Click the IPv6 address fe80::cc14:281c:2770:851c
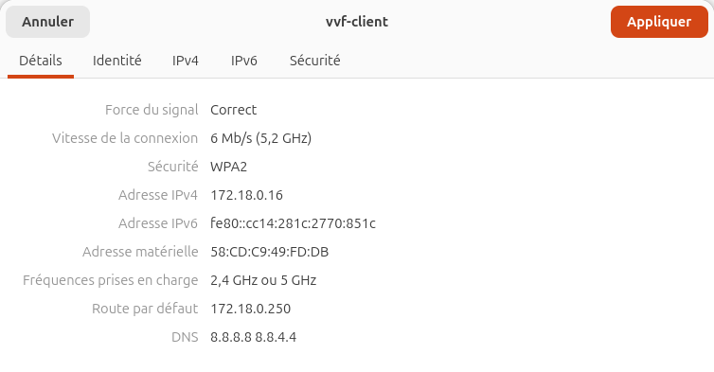This screenshot has width=714, height=372. [293, 223]
